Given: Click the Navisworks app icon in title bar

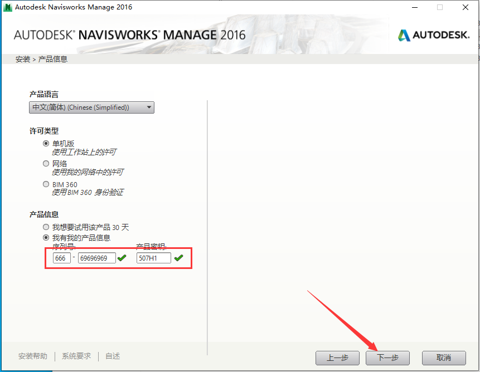Looking at the screenshot, I should (7, 7).
